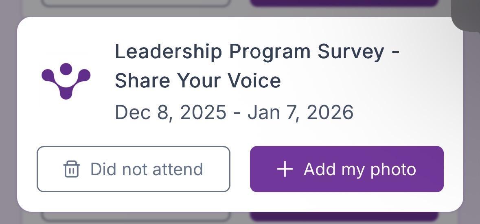Click the partial purple button above the card
This screenshot has height=224, width=480.
344,2
